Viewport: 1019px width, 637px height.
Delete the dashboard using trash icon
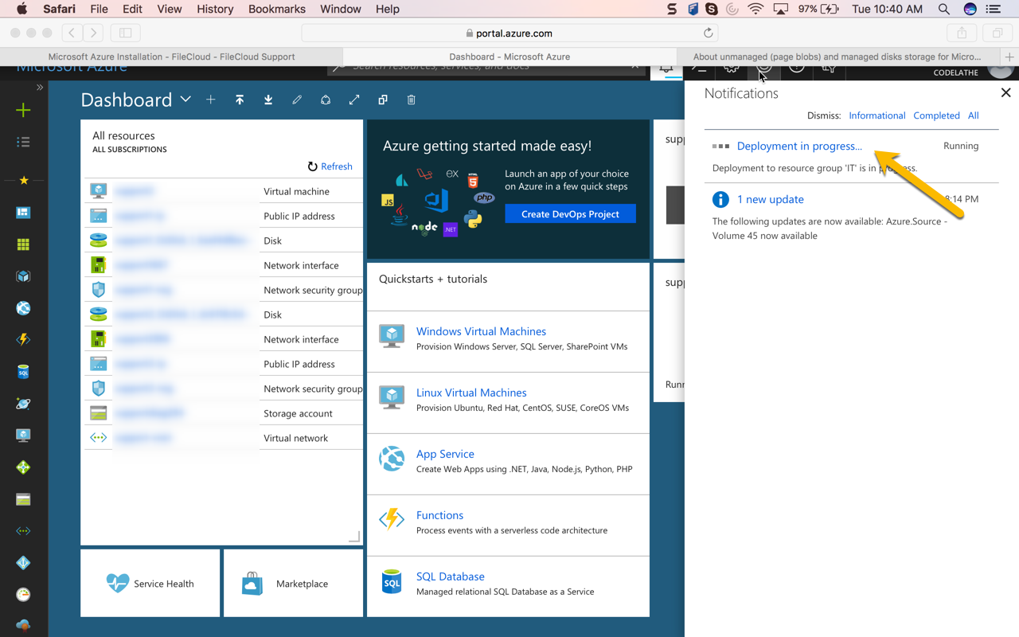click(412, 100)
